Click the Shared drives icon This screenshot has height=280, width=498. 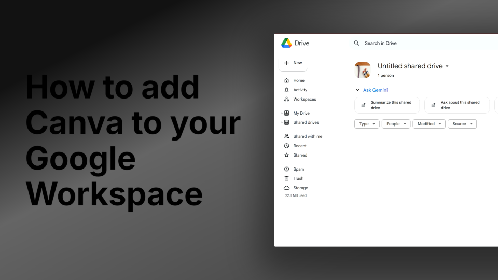286,122
